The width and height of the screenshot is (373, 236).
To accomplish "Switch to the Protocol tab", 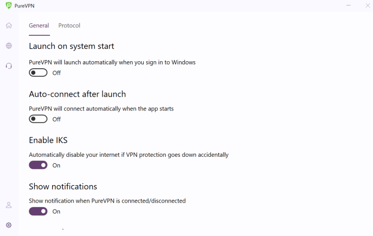I will click(69, 25).
